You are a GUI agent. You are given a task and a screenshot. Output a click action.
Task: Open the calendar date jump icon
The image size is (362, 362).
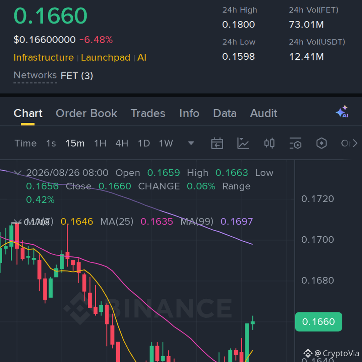coord(217,143)
